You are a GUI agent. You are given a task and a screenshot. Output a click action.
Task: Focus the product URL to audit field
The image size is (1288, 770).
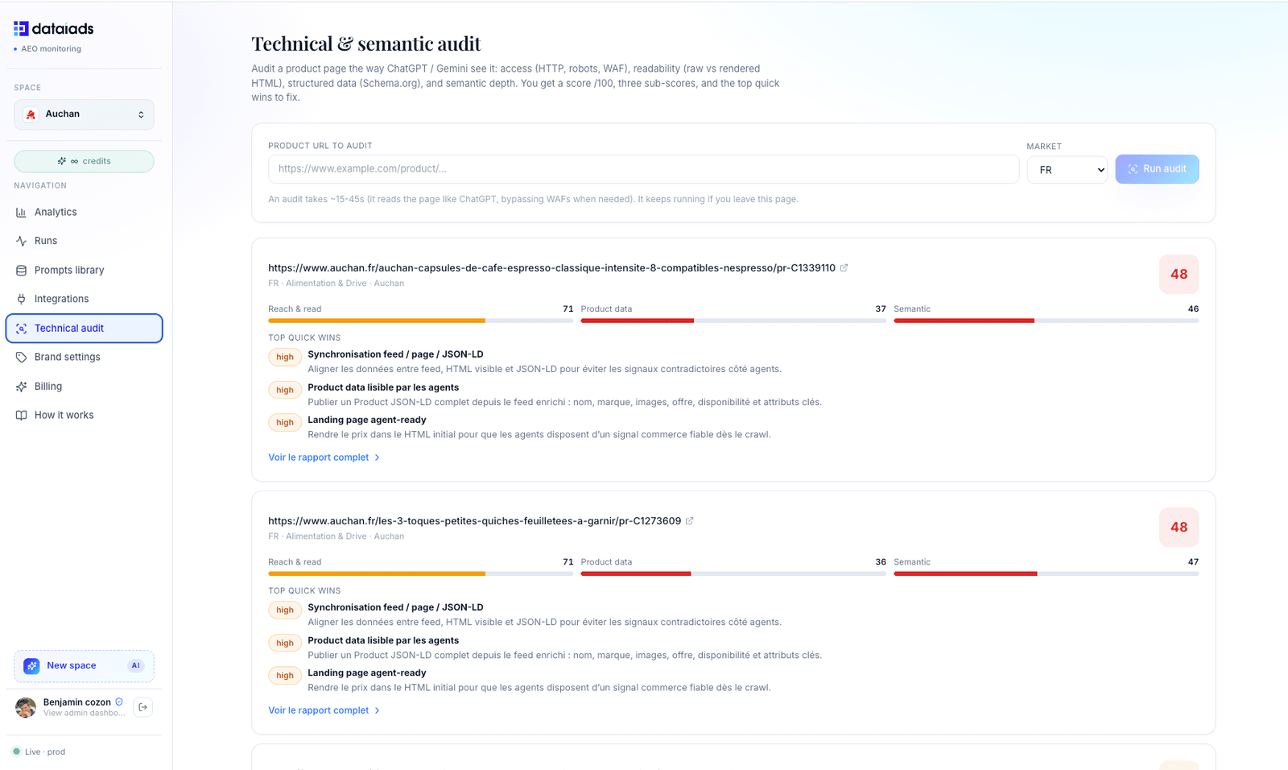[643, 169]
